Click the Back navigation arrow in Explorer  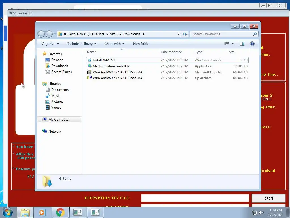click(x=41, y=34)
